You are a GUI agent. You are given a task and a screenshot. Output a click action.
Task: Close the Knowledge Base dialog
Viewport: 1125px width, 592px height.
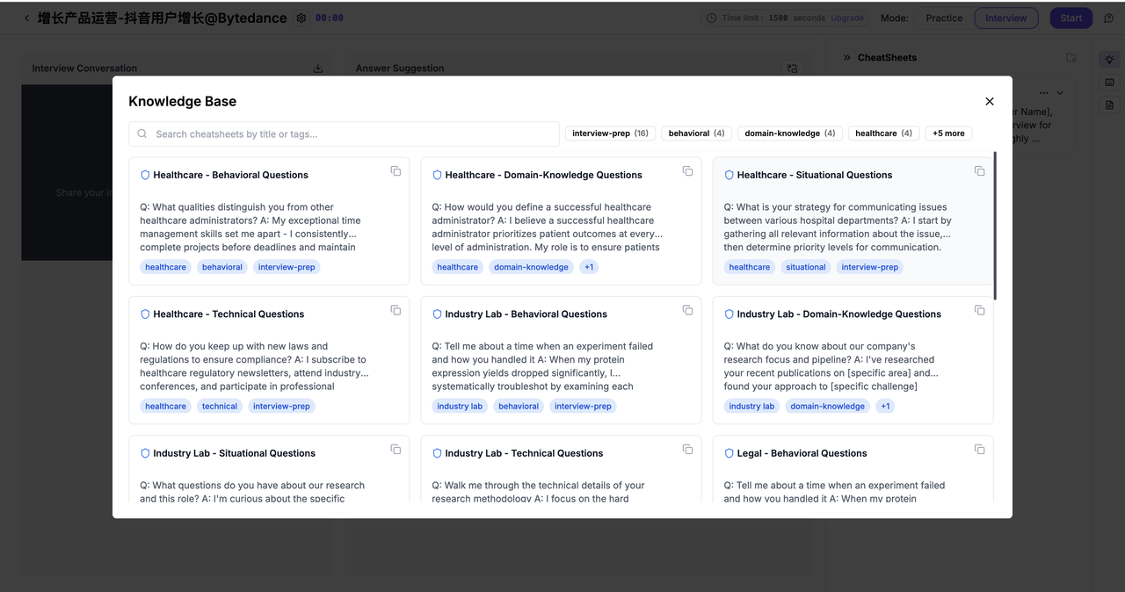990,101
